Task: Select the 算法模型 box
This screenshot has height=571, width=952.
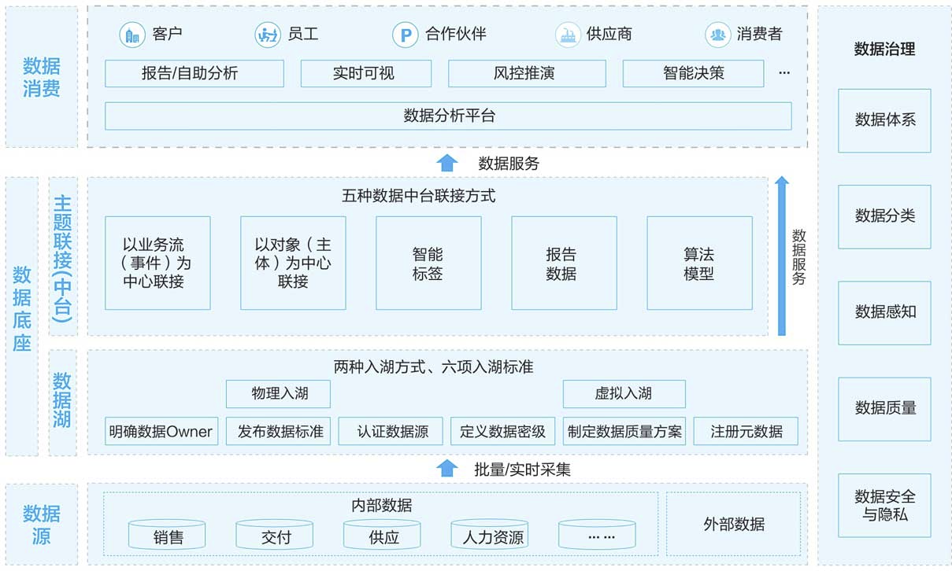Action: tap(699, 263)
